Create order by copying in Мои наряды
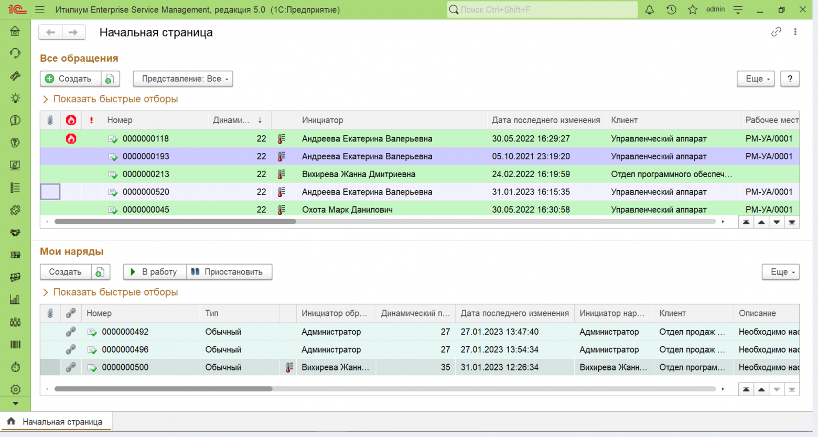818x437 pixels. [x=100, y=272]
